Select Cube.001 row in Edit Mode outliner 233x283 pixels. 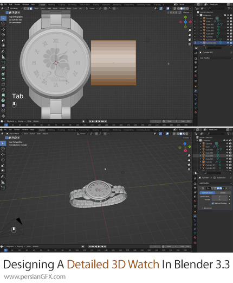(x=213, y=24)
